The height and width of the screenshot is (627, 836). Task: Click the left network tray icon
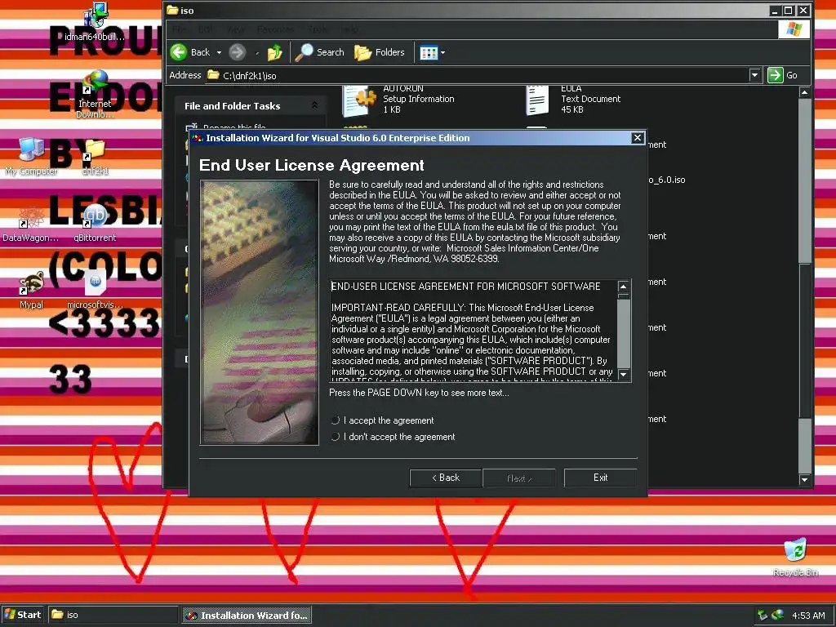[763, 615]
